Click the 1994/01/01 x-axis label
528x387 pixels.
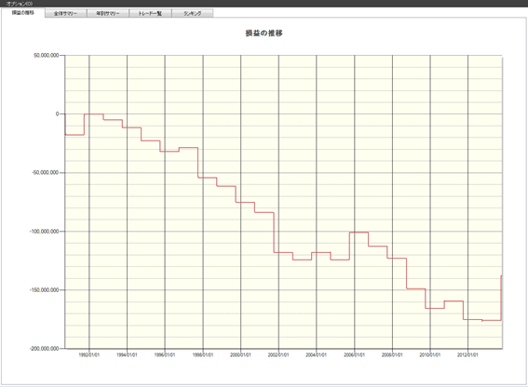click(x=127, y=355)
